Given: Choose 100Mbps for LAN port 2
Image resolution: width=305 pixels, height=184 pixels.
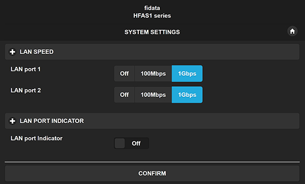Looking at the screenshot, I should point(154,95).
